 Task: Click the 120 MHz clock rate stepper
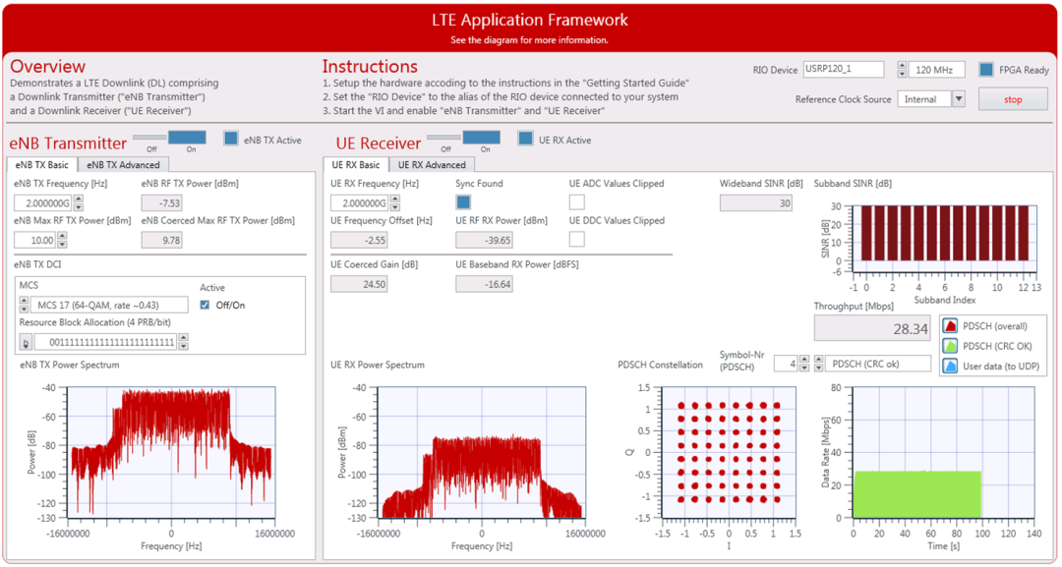tap(902, 69)
